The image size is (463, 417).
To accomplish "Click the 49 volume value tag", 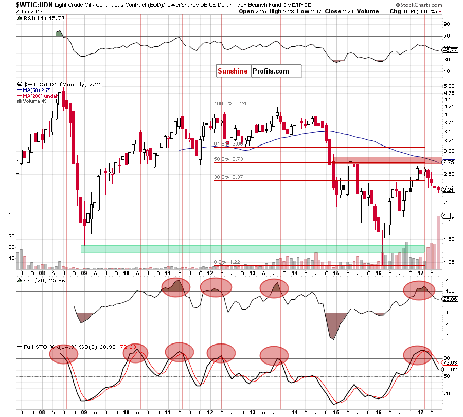I will (446, 216).
